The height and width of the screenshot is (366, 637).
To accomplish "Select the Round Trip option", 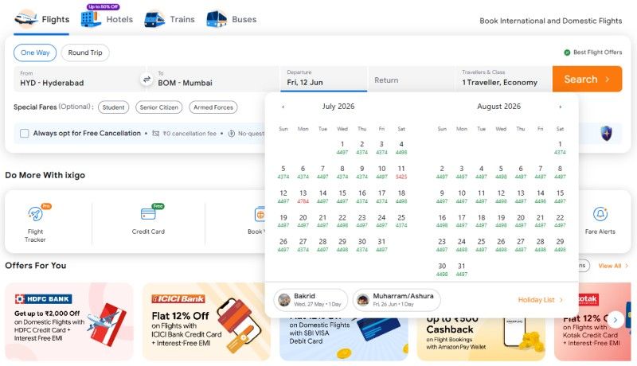I will (85, 53).
